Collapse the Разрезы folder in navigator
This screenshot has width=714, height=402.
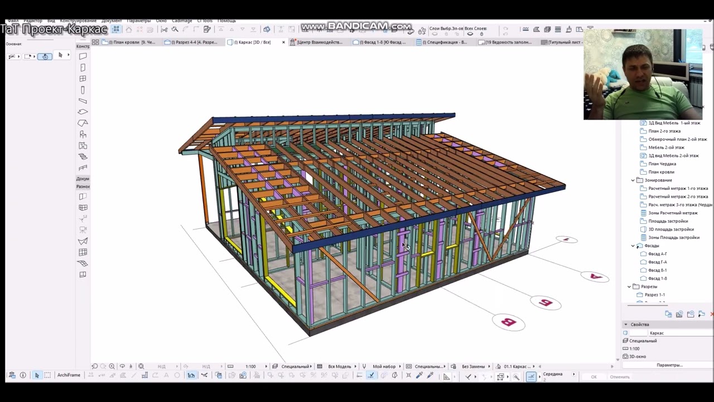pos(630,286)
